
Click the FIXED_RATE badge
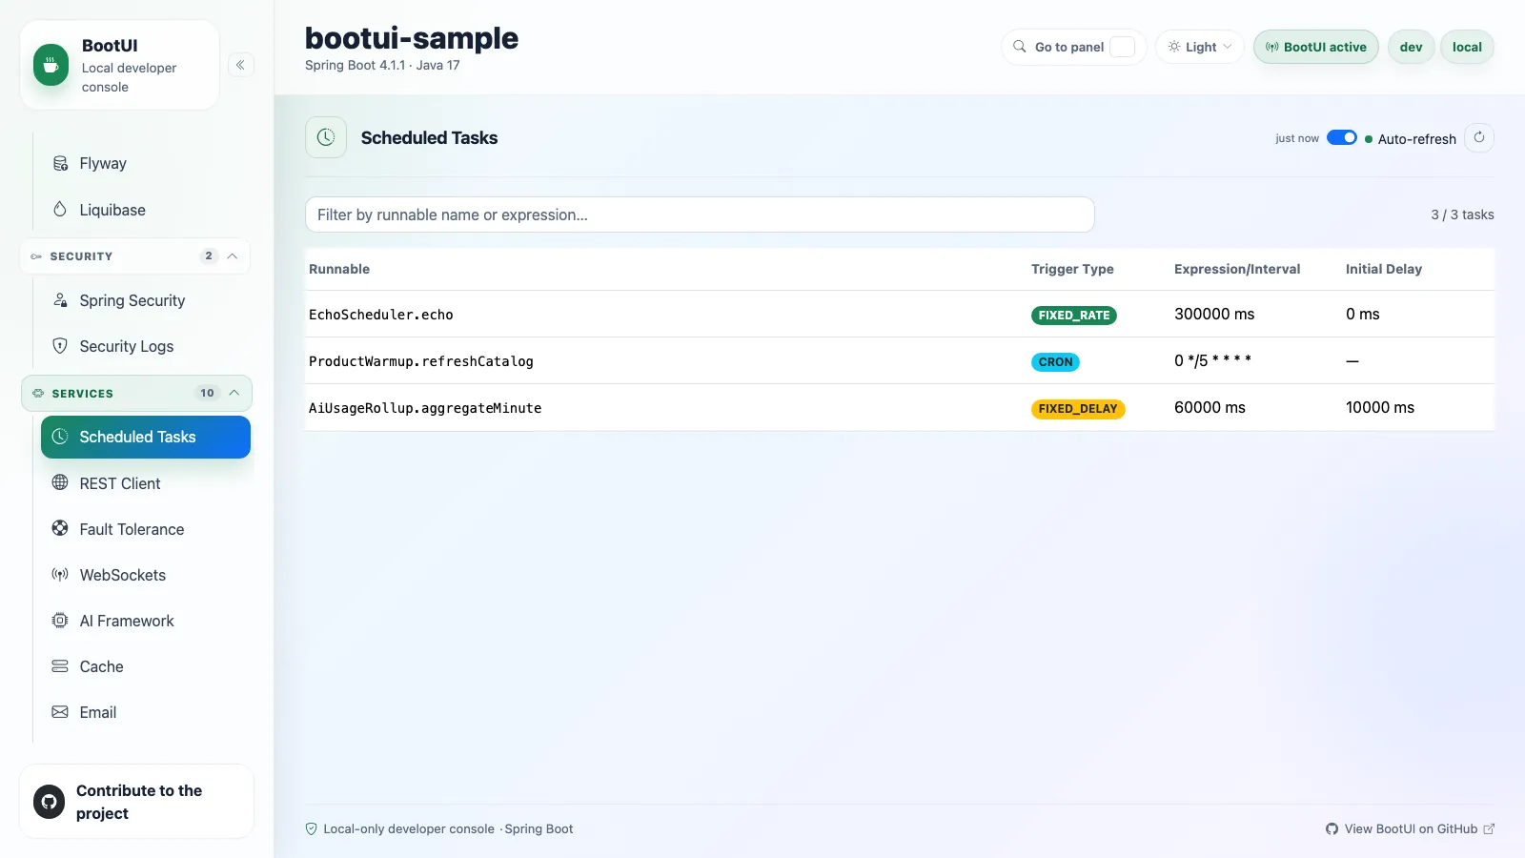(1074, 315)
